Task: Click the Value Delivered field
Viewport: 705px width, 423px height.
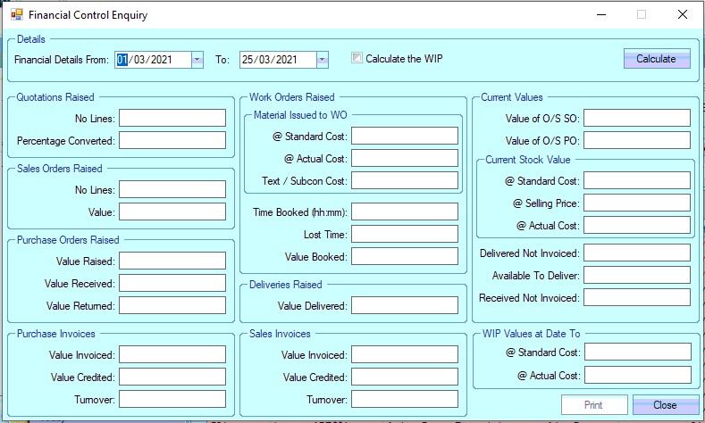Action: tap(405, 305)
